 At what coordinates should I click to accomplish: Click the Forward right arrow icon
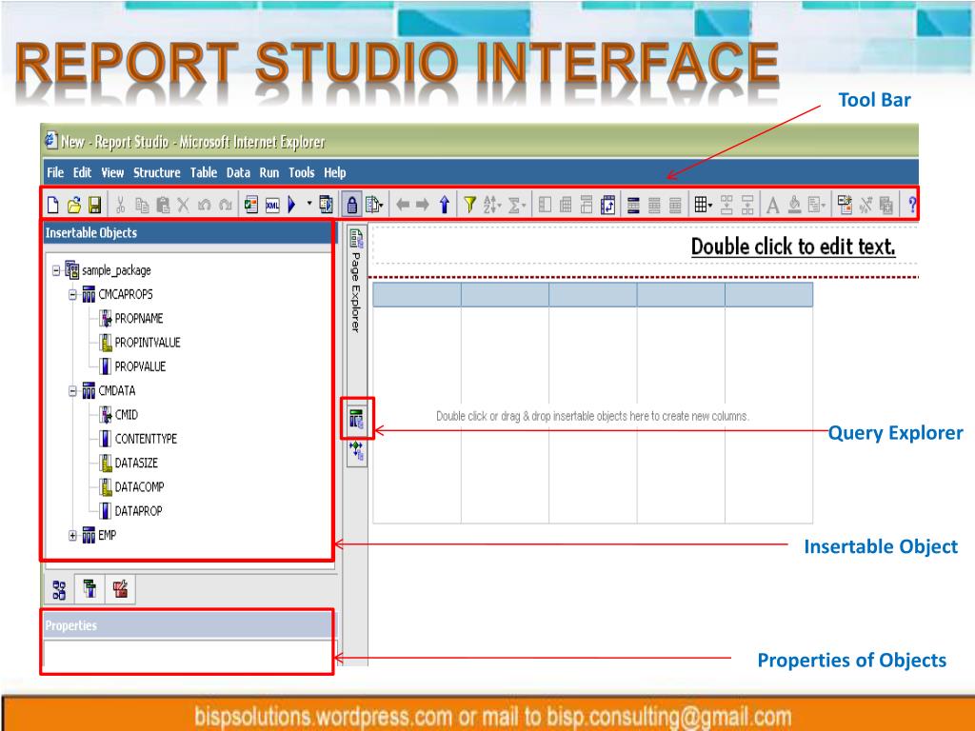click(x=423, y=204)
